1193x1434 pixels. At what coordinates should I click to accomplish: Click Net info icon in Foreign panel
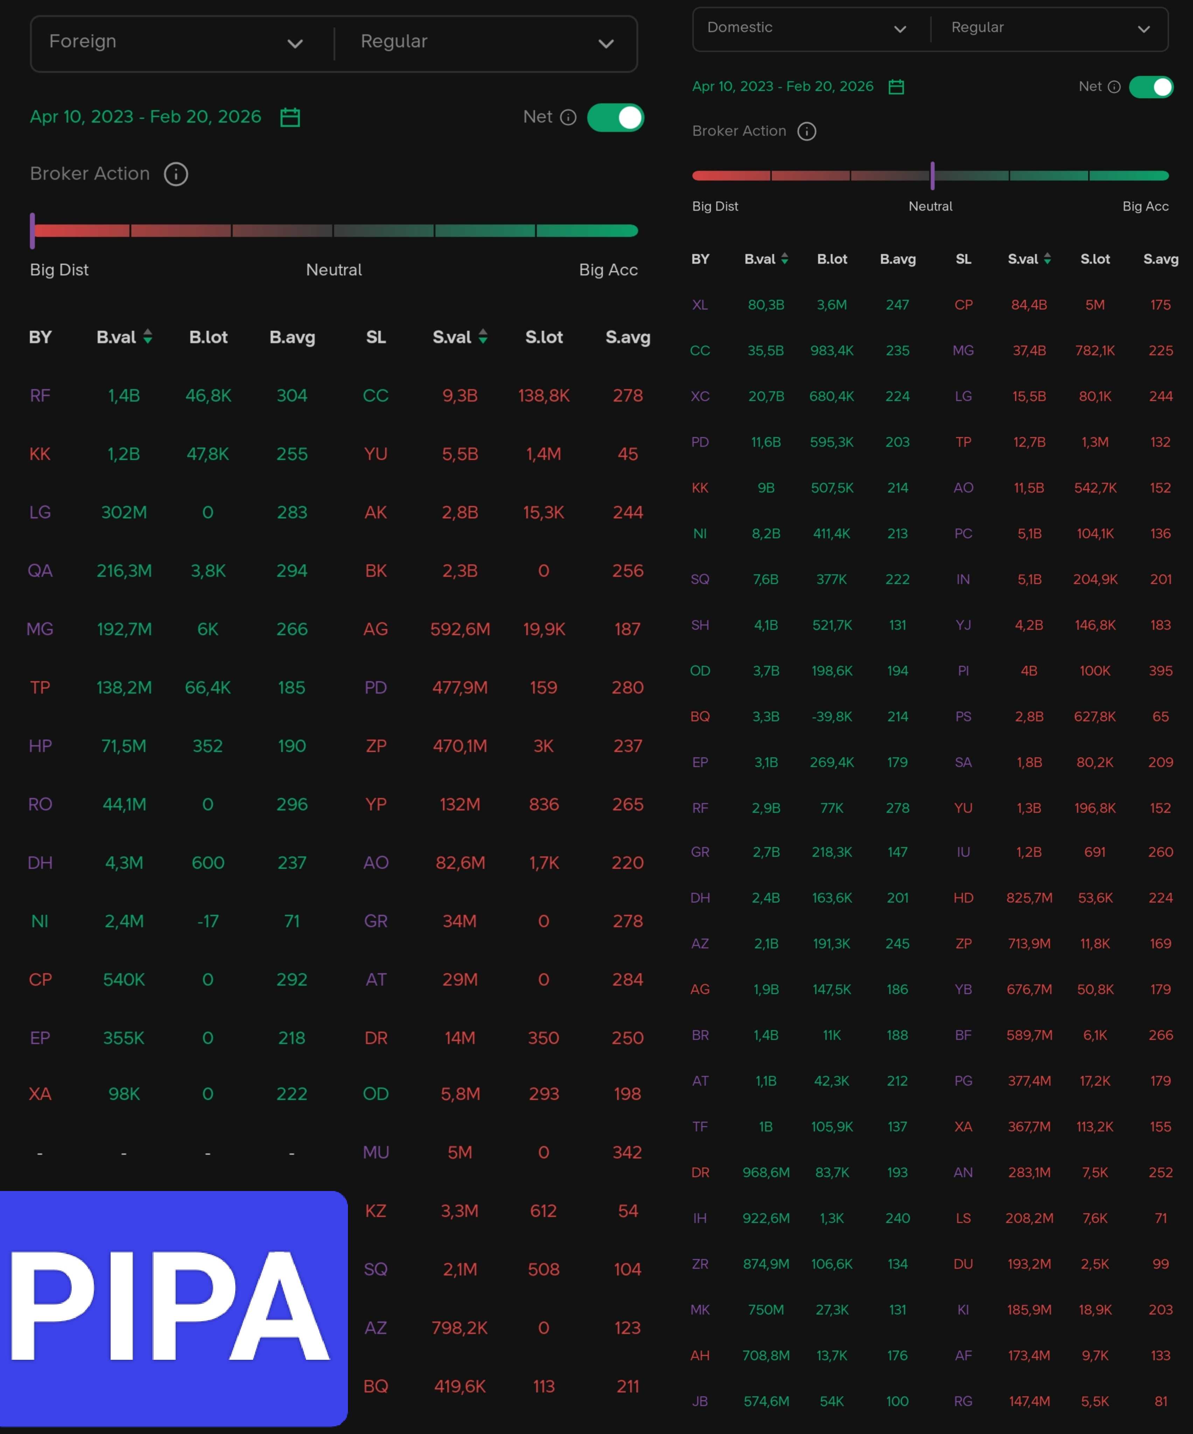[568, 117]
